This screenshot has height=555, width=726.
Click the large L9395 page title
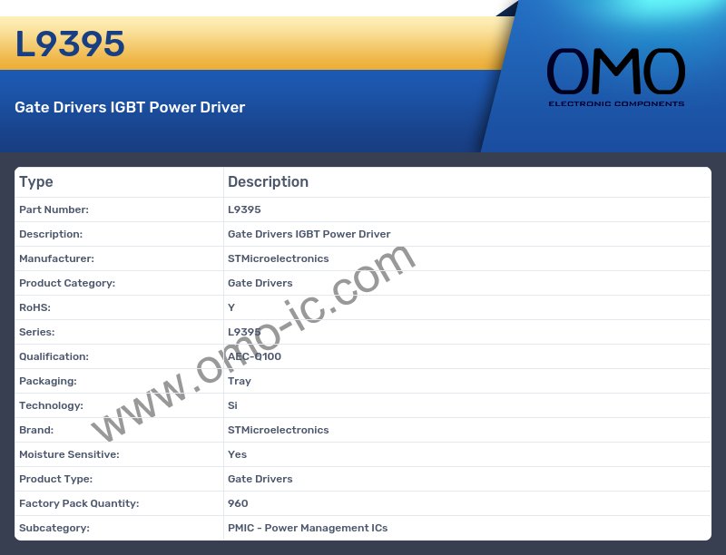(x=70, y=44)
